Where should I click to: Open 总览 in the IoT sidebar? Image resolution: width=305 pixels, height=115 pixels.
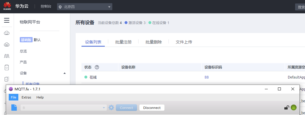[23, 51]
